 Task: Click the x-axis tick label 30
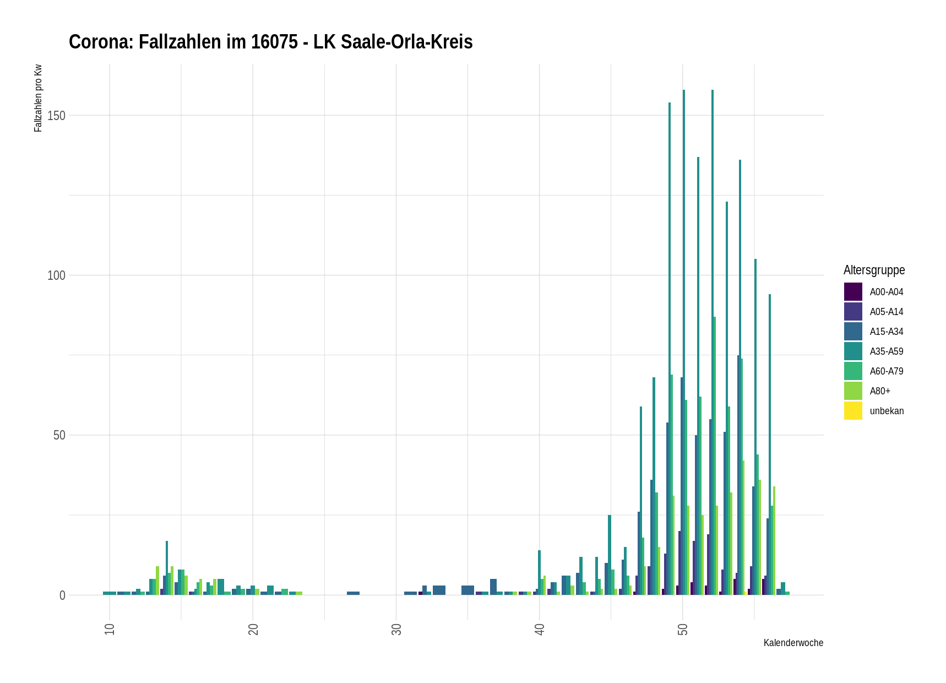click(x=396, y=630)
